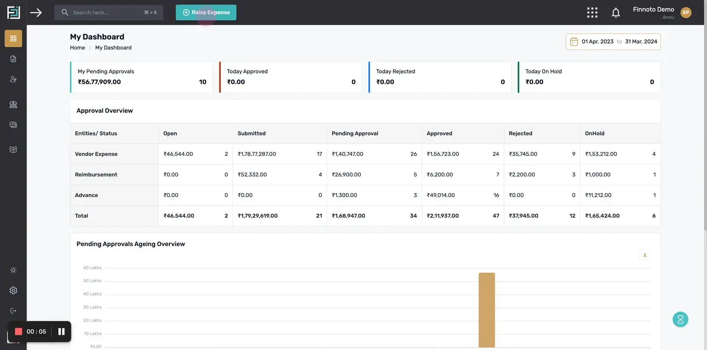The height and width of the screenshot is (350, 707).
Task: Click Vendor Expense Pending ₹1,40,747.00
Action: pos(348,154)
